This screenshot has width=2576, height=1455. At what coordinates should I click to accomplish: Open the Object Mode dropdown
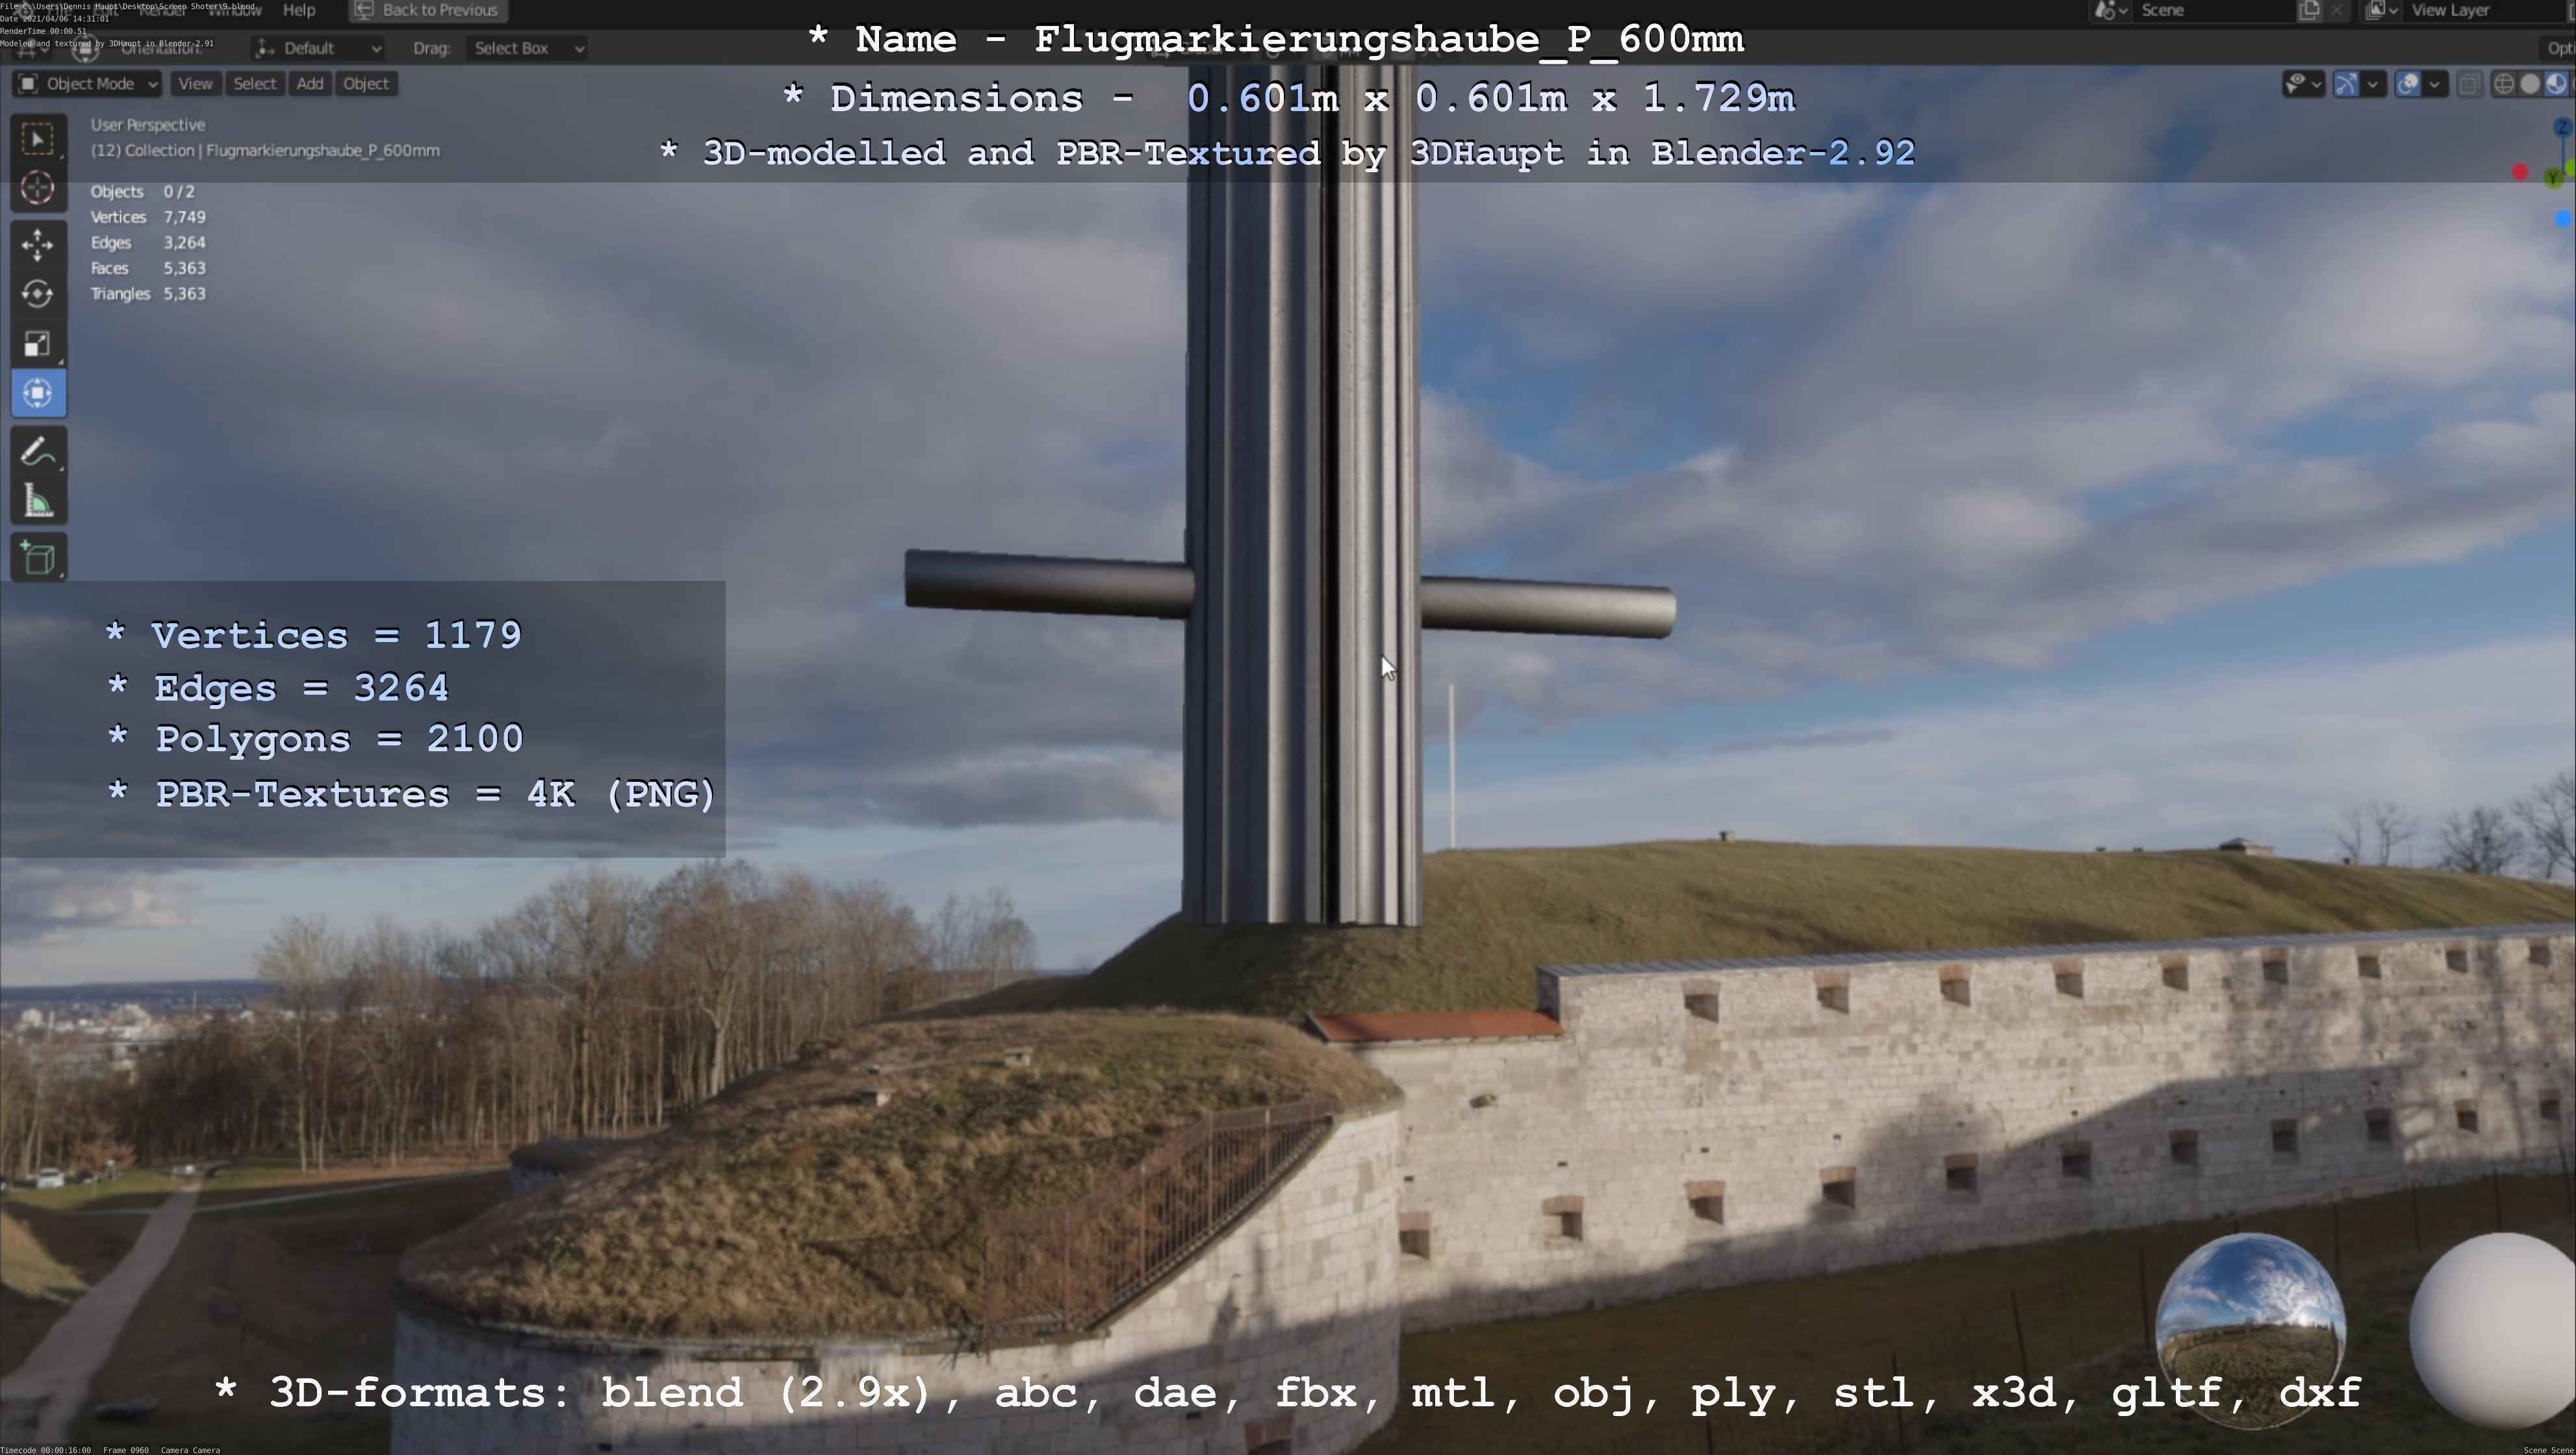pyautogui.click(x=88, y=84)
